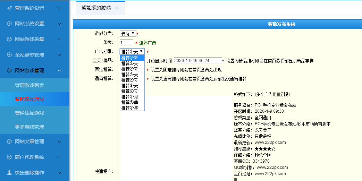Click the 网站系统设置 menu label

30,24
